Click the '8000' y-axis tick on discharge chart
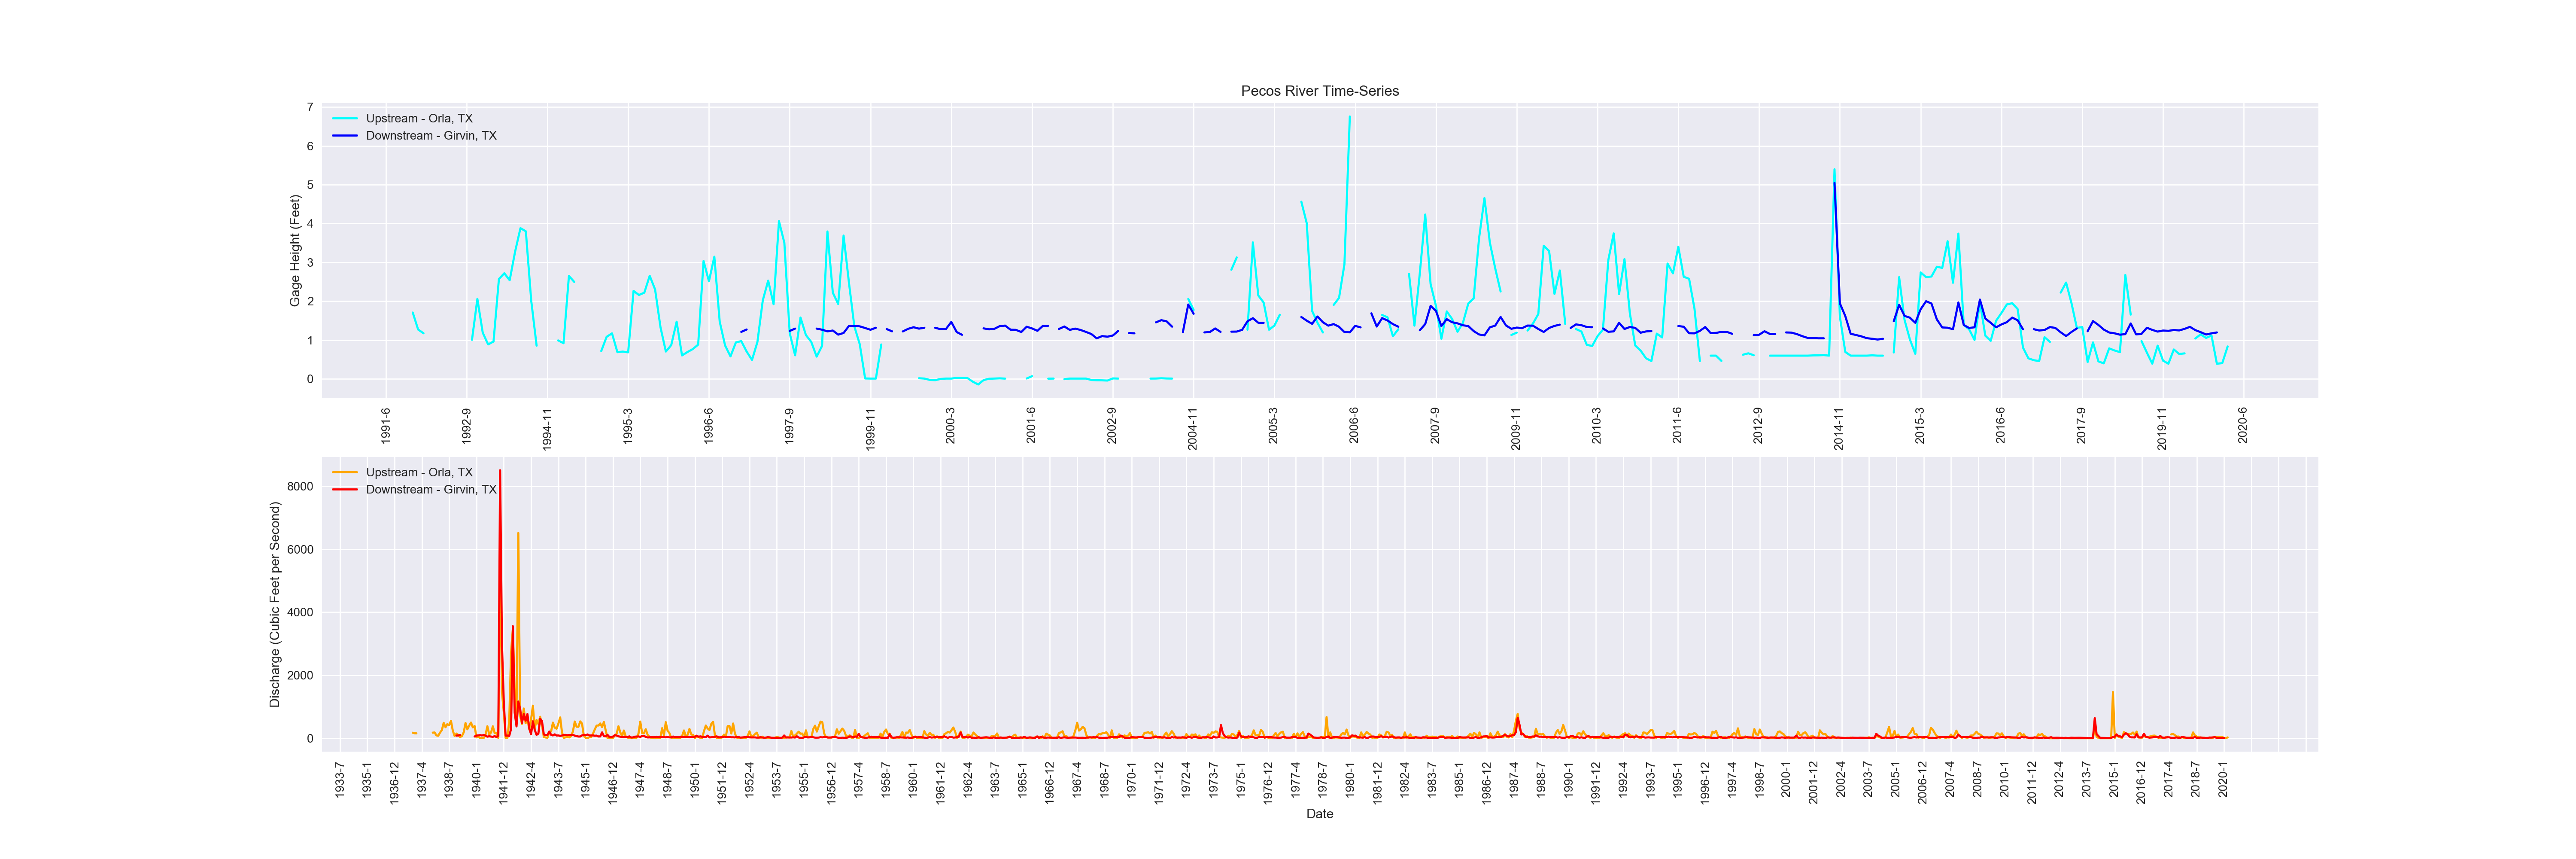 click(300, 487)
